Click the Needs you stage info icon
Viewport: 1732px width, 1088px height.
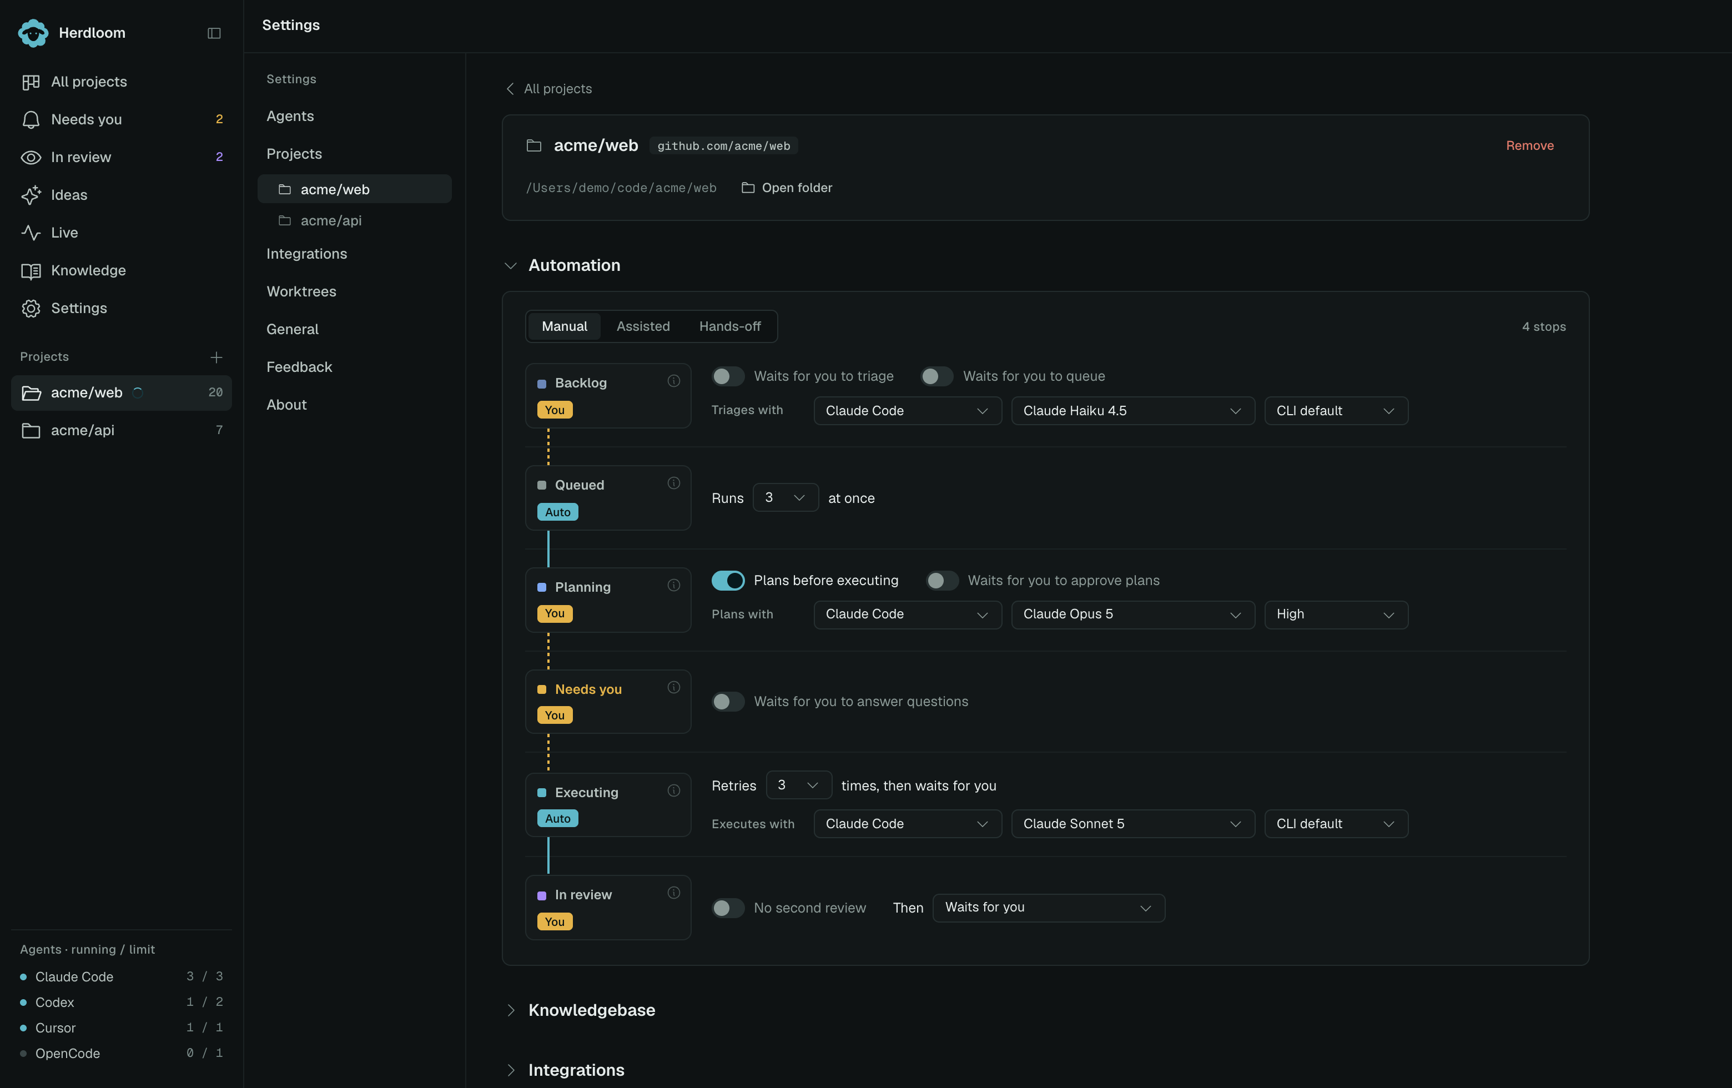(x=674, y=687)
